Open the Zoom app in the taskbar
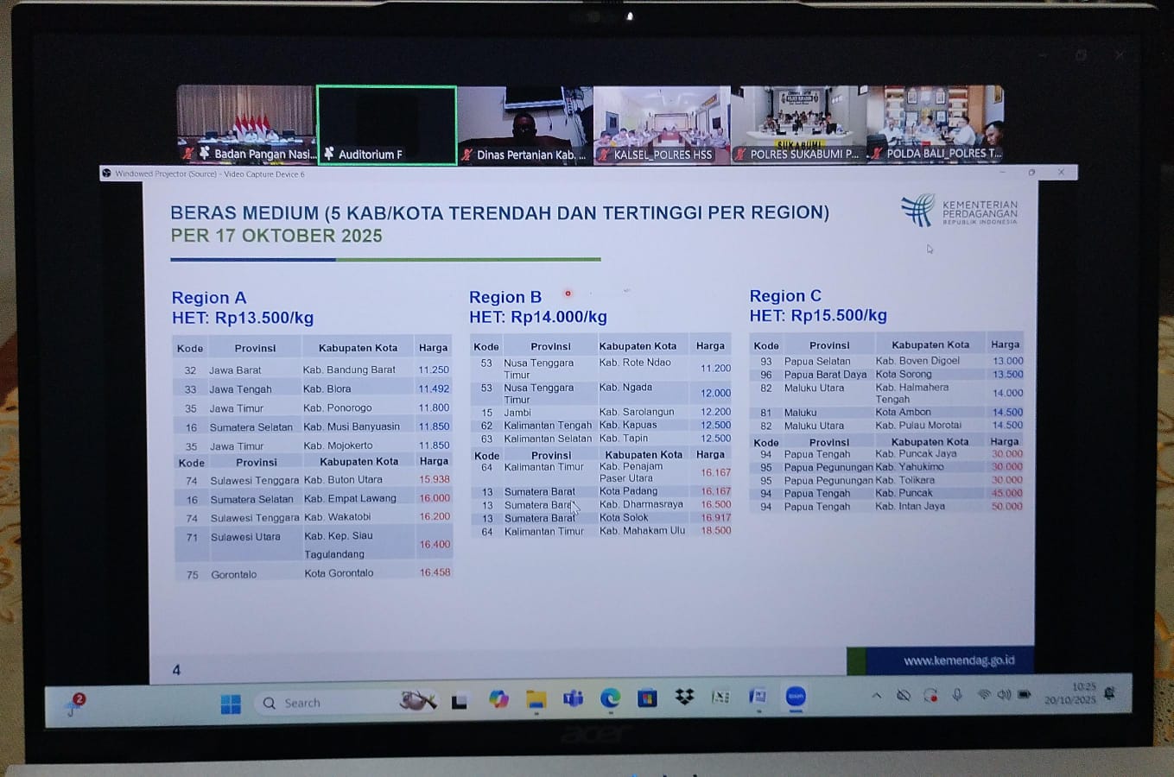 796,698
